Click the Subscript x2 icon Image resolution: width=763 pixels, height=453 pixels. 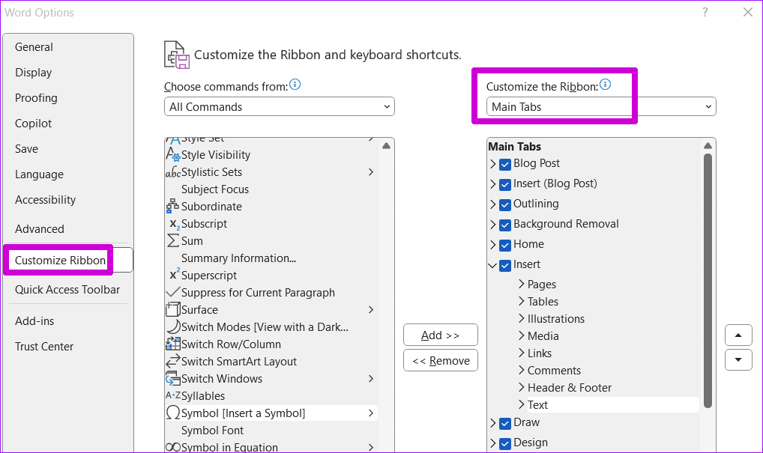tap(174, 224)
